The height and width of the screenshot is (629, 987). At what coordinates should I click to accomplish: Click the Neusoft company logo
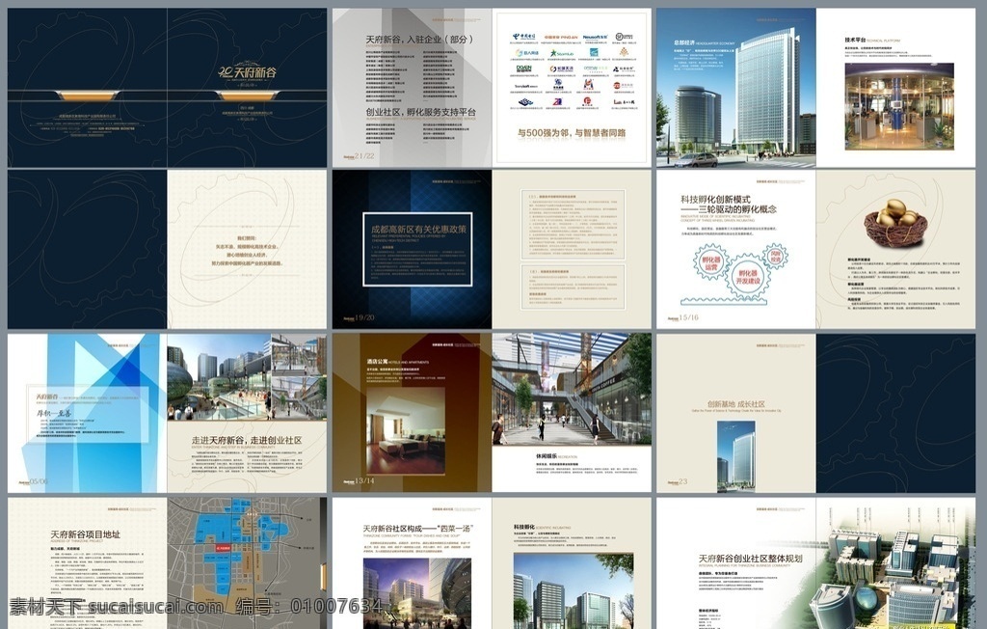[x=595, y=38]
